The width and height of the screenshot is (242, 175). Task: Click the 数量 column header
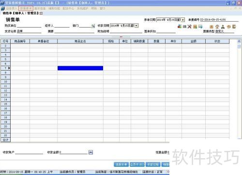coord(156,41)
